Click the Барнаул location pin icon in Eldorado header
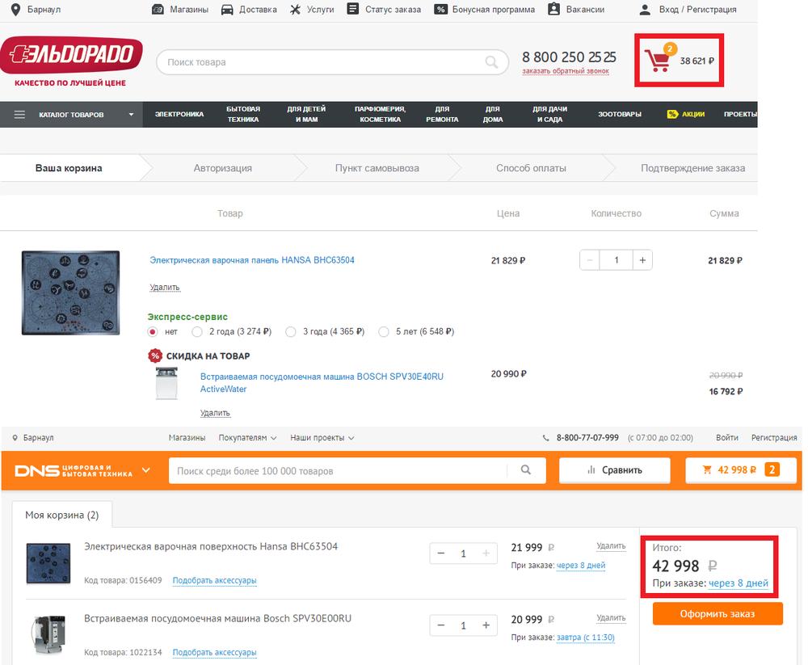 (15, 10)
